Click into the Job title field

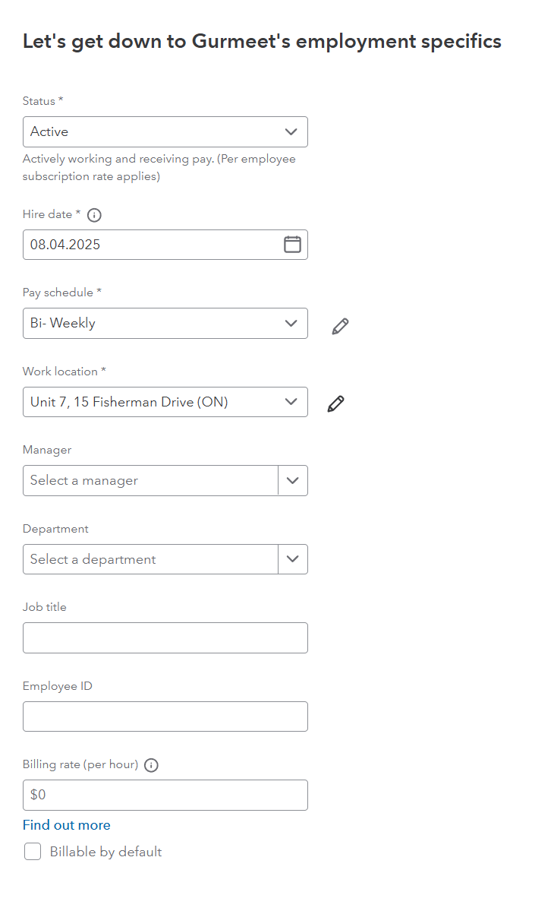click(165, 638)
